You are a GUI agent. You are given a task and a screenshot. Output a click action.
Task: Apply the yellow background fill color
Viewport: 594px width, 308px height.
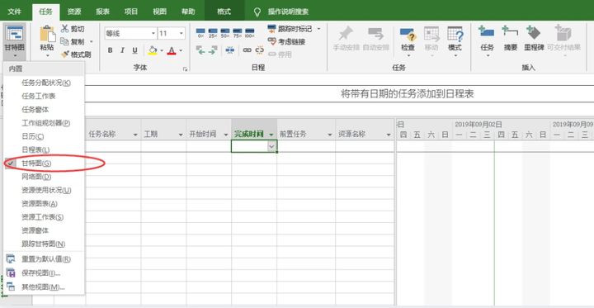(x=153, y=50)
